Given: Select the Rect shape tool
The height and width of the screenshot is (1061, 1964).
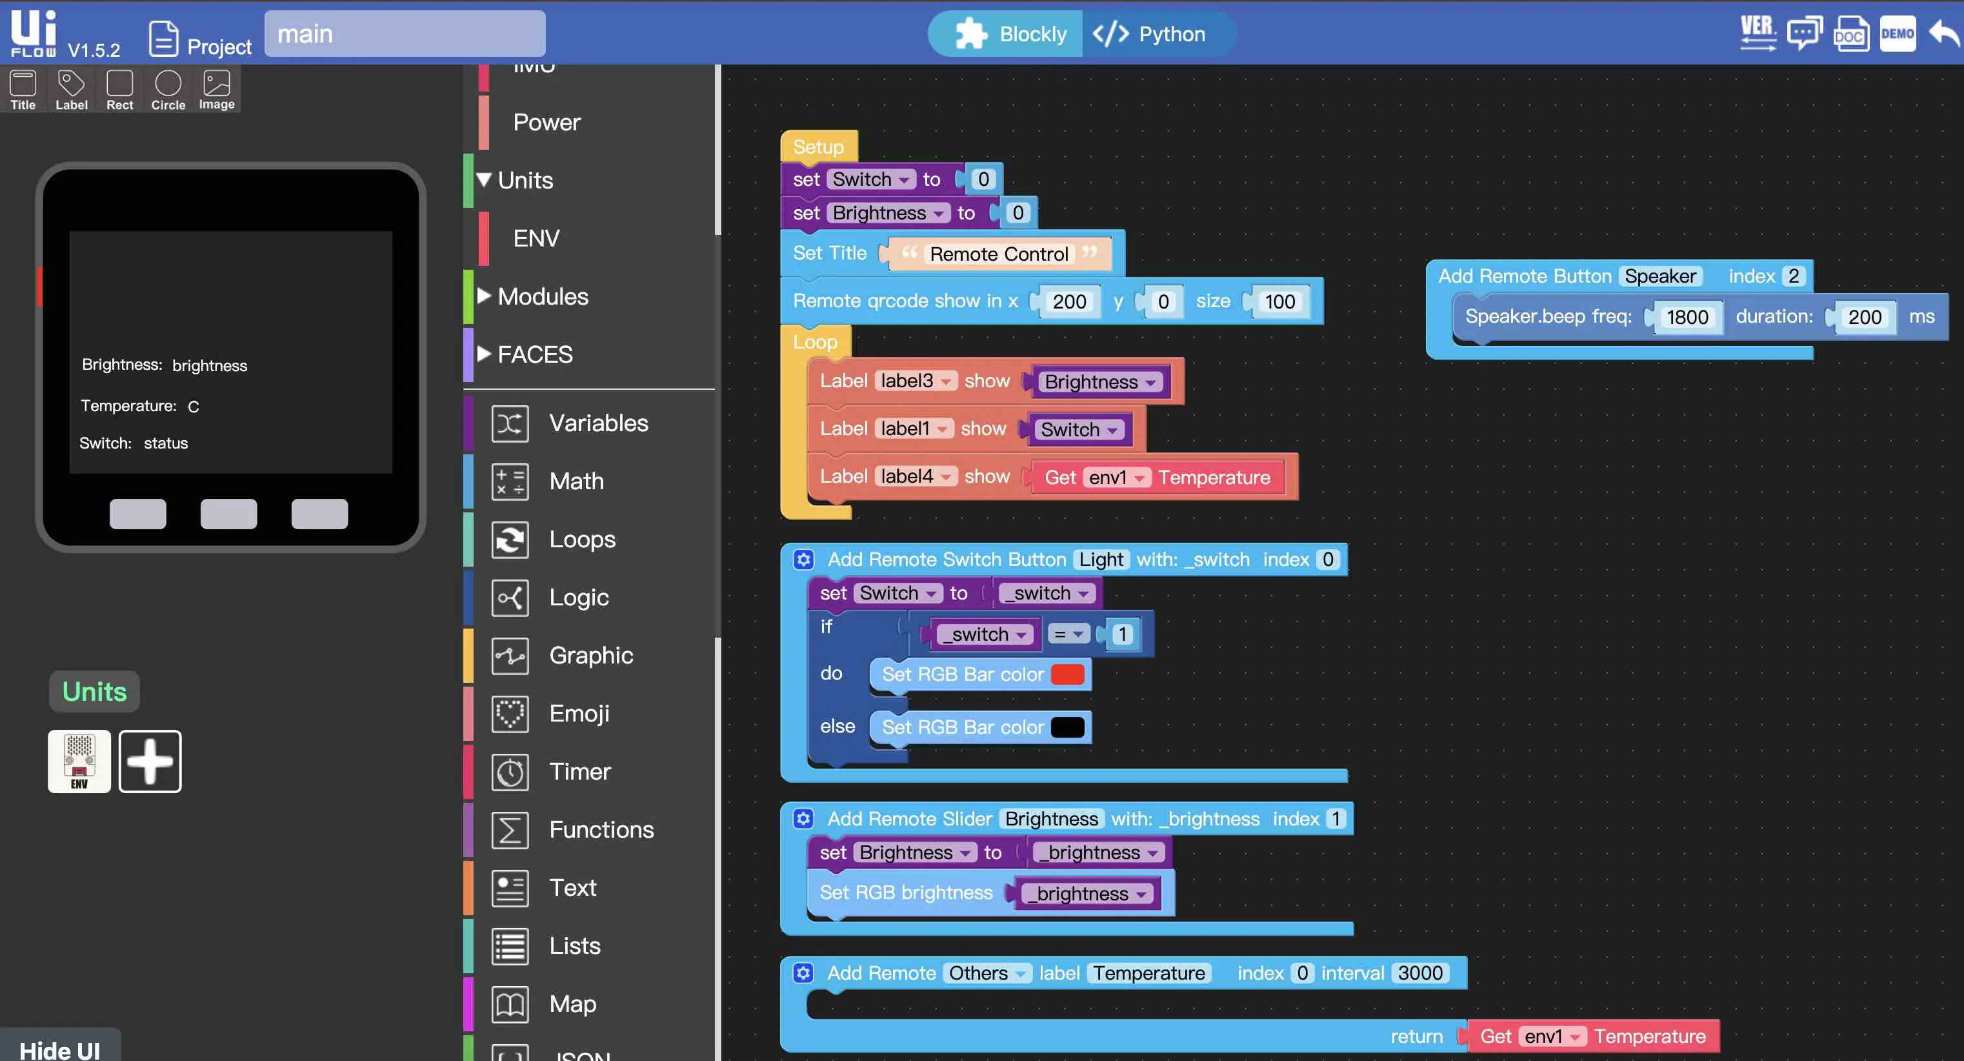Looking at the screenshot, I should pos(120,90).
